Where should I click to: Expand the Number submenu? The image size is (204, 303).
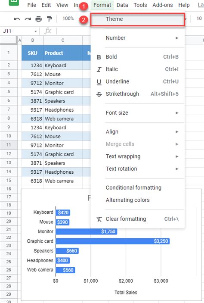coord(137,38)
